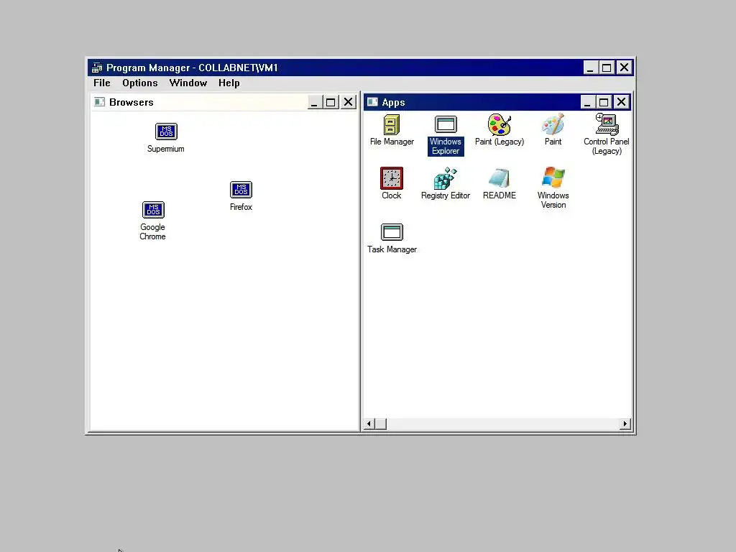Select the Firefox MS-DOS icon

(x=241, y=190)
